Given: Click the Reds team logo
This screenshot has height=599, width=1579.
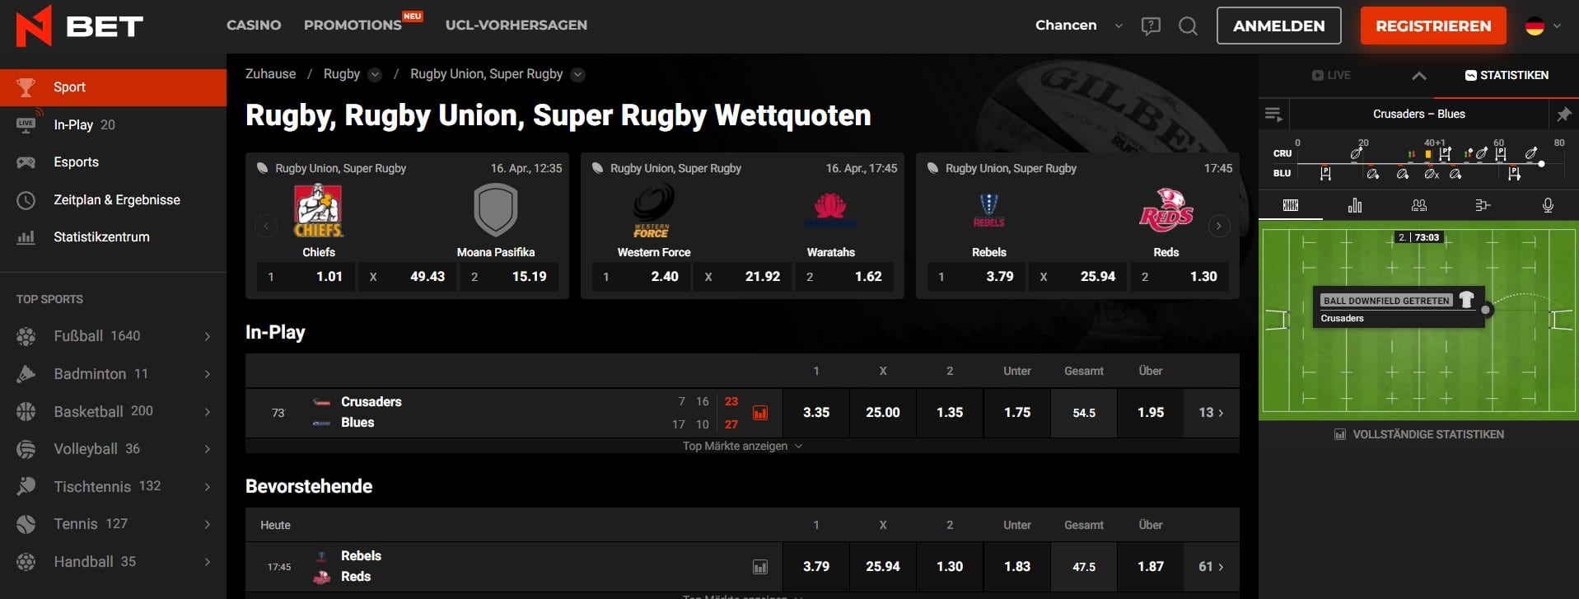Looking at the screenshot, I should click(x=1166, y=210).
